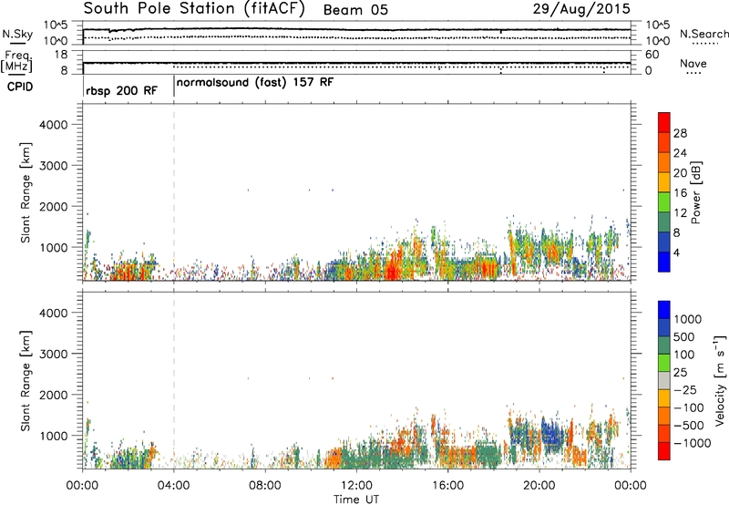This screenshot has height=505, width=729.
Task: Pick the gray ±25 segment of Velocity colorbar
Action: click(x=664, y=380)
